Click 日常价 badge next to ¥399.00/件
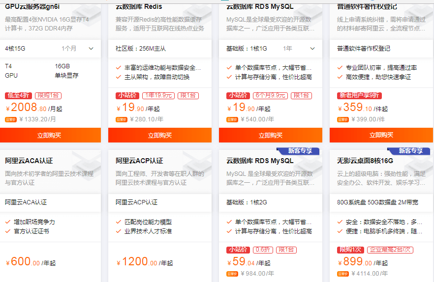 click(x=343, y=120)
